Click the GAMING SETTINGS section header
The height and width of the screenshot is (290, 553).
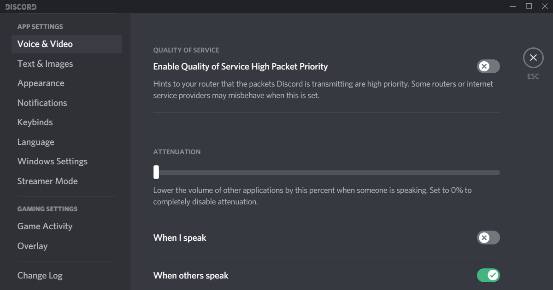[x=47, y=209]
